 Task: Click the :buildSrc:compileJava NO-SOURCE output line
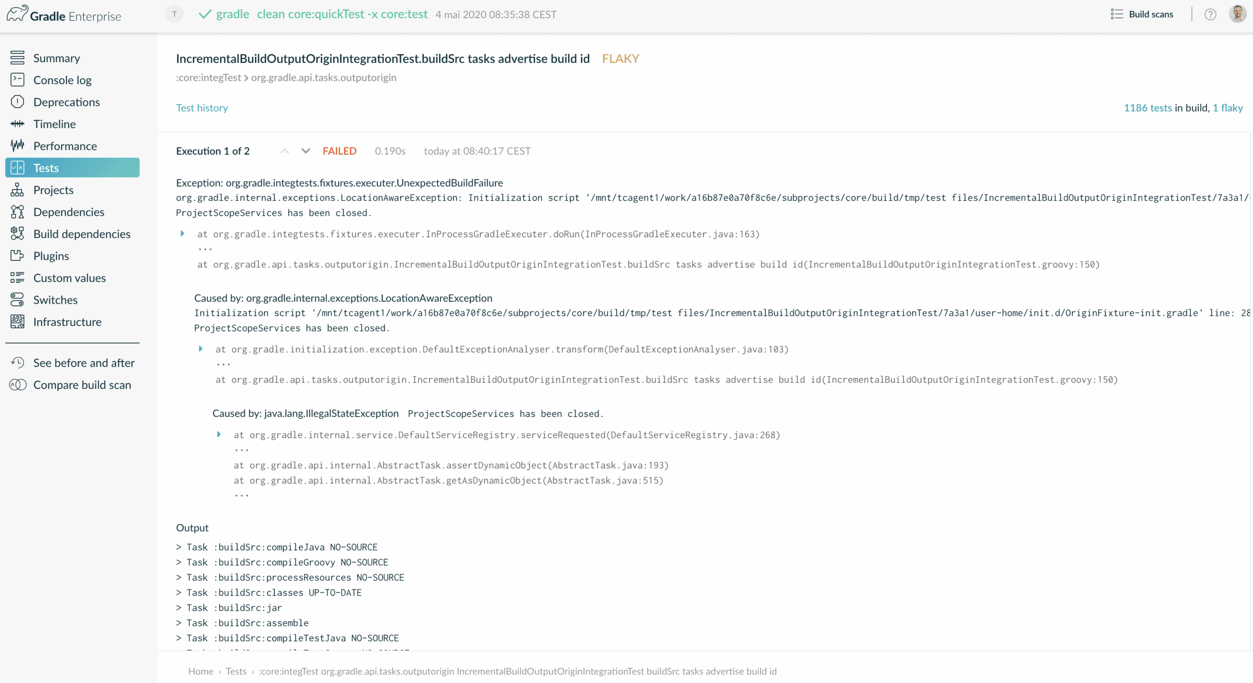point(277,547)
